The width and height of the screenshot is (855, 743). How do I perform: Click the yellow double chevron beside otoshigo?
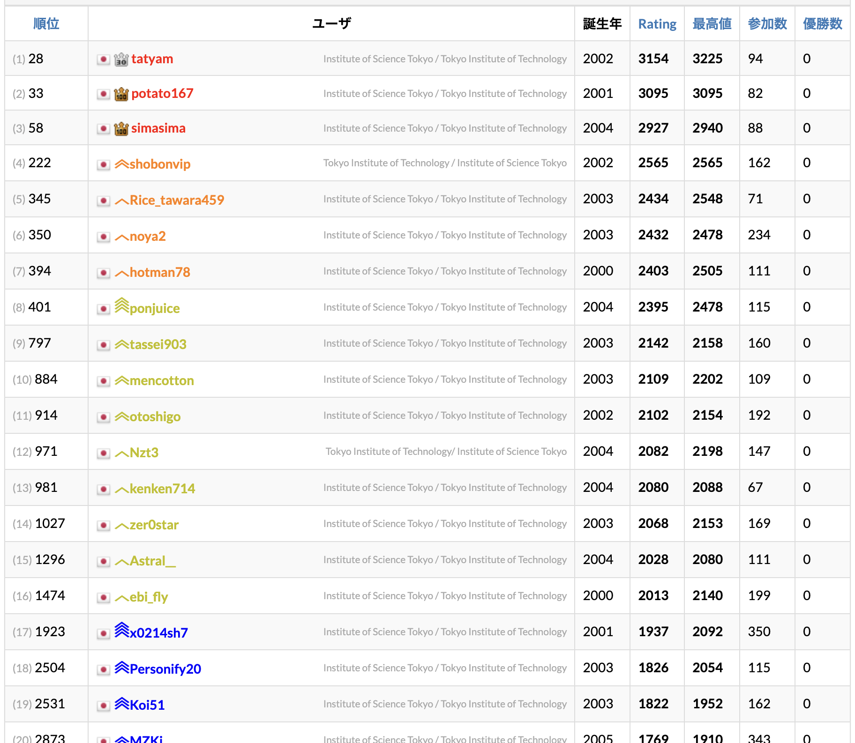122,416
